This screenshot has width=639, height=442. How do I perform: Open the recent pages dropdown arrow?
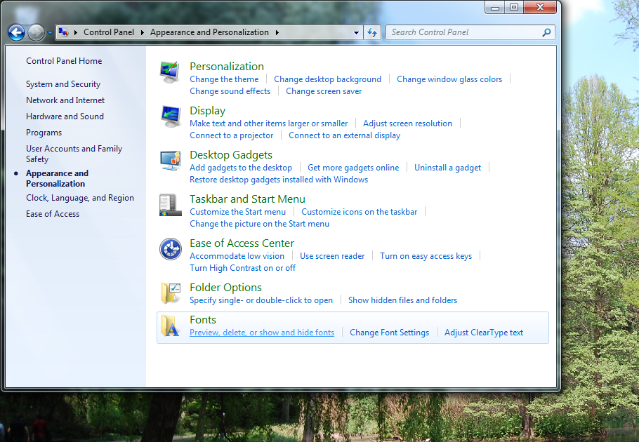tap(50, 32)
